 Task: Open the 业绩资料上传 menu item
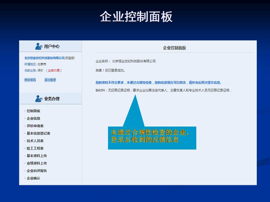pos(37,163)
